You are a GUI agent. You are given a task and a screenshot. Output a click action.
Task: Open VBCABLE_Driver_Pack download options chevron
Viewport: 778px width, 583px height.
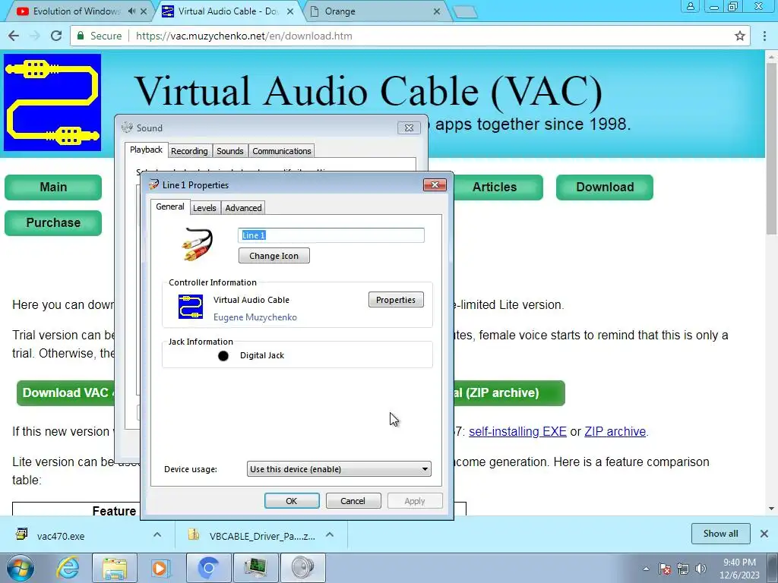(x=330, y=534)
